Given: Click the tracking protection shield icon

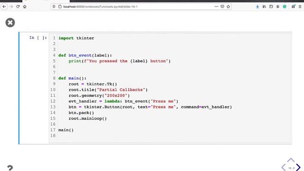Looking at the screenshot, I should pyautogui.click(x=54, y=7).
